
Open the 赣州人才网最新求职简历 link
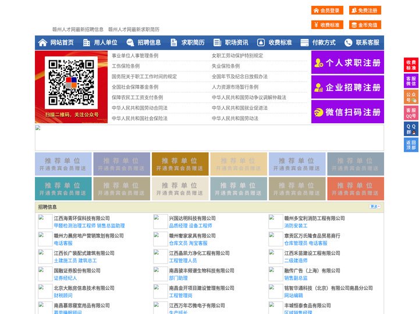tap(134, 30)
